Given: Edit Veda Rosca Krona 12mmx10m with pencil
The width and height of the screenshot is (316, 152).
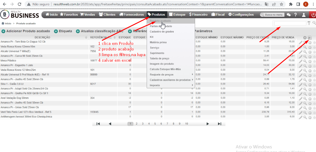Looking at the screenshot, I should pos(300,47).
